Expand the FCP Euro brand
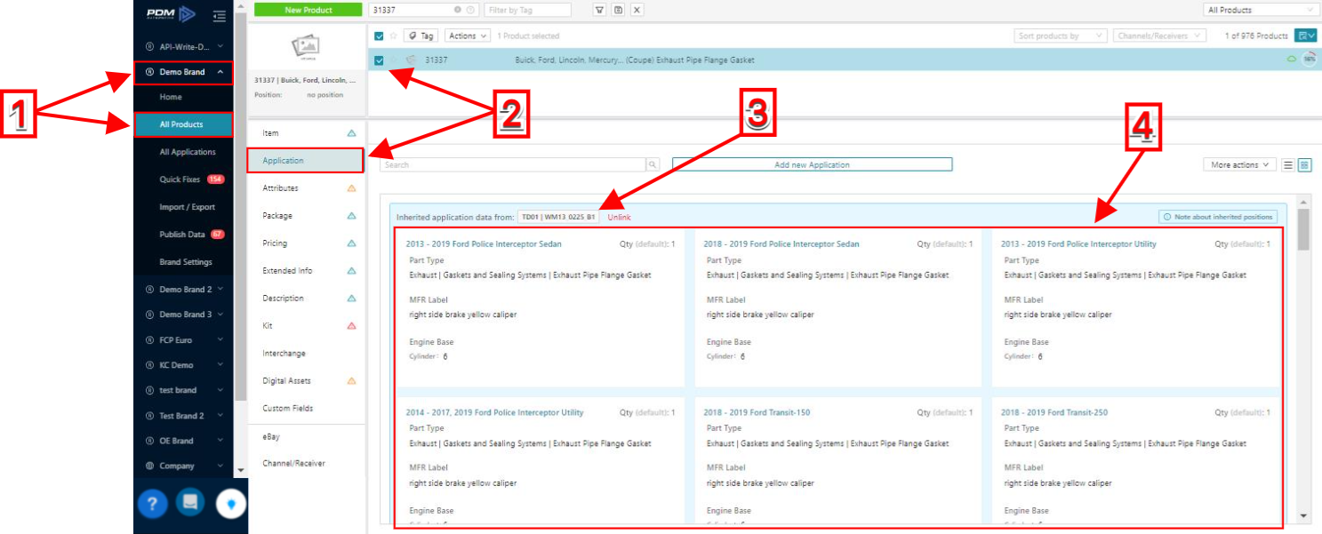Screen dimensions: 1322x534 click(184, 340)
